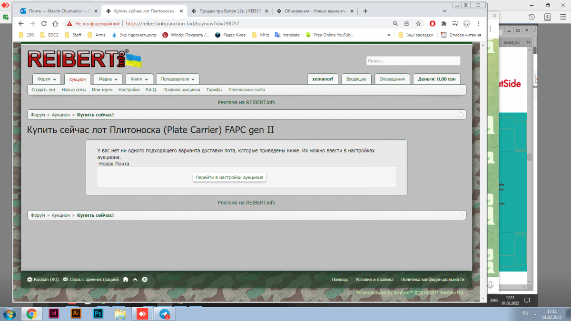Click the footer home icon

pos(126,280)
